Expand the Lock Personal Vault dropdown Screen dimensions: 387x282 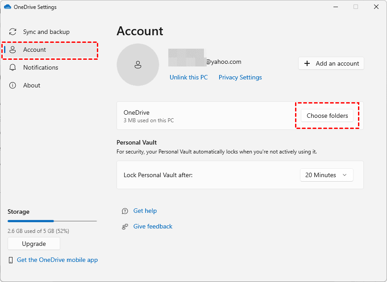pos(326,175)
